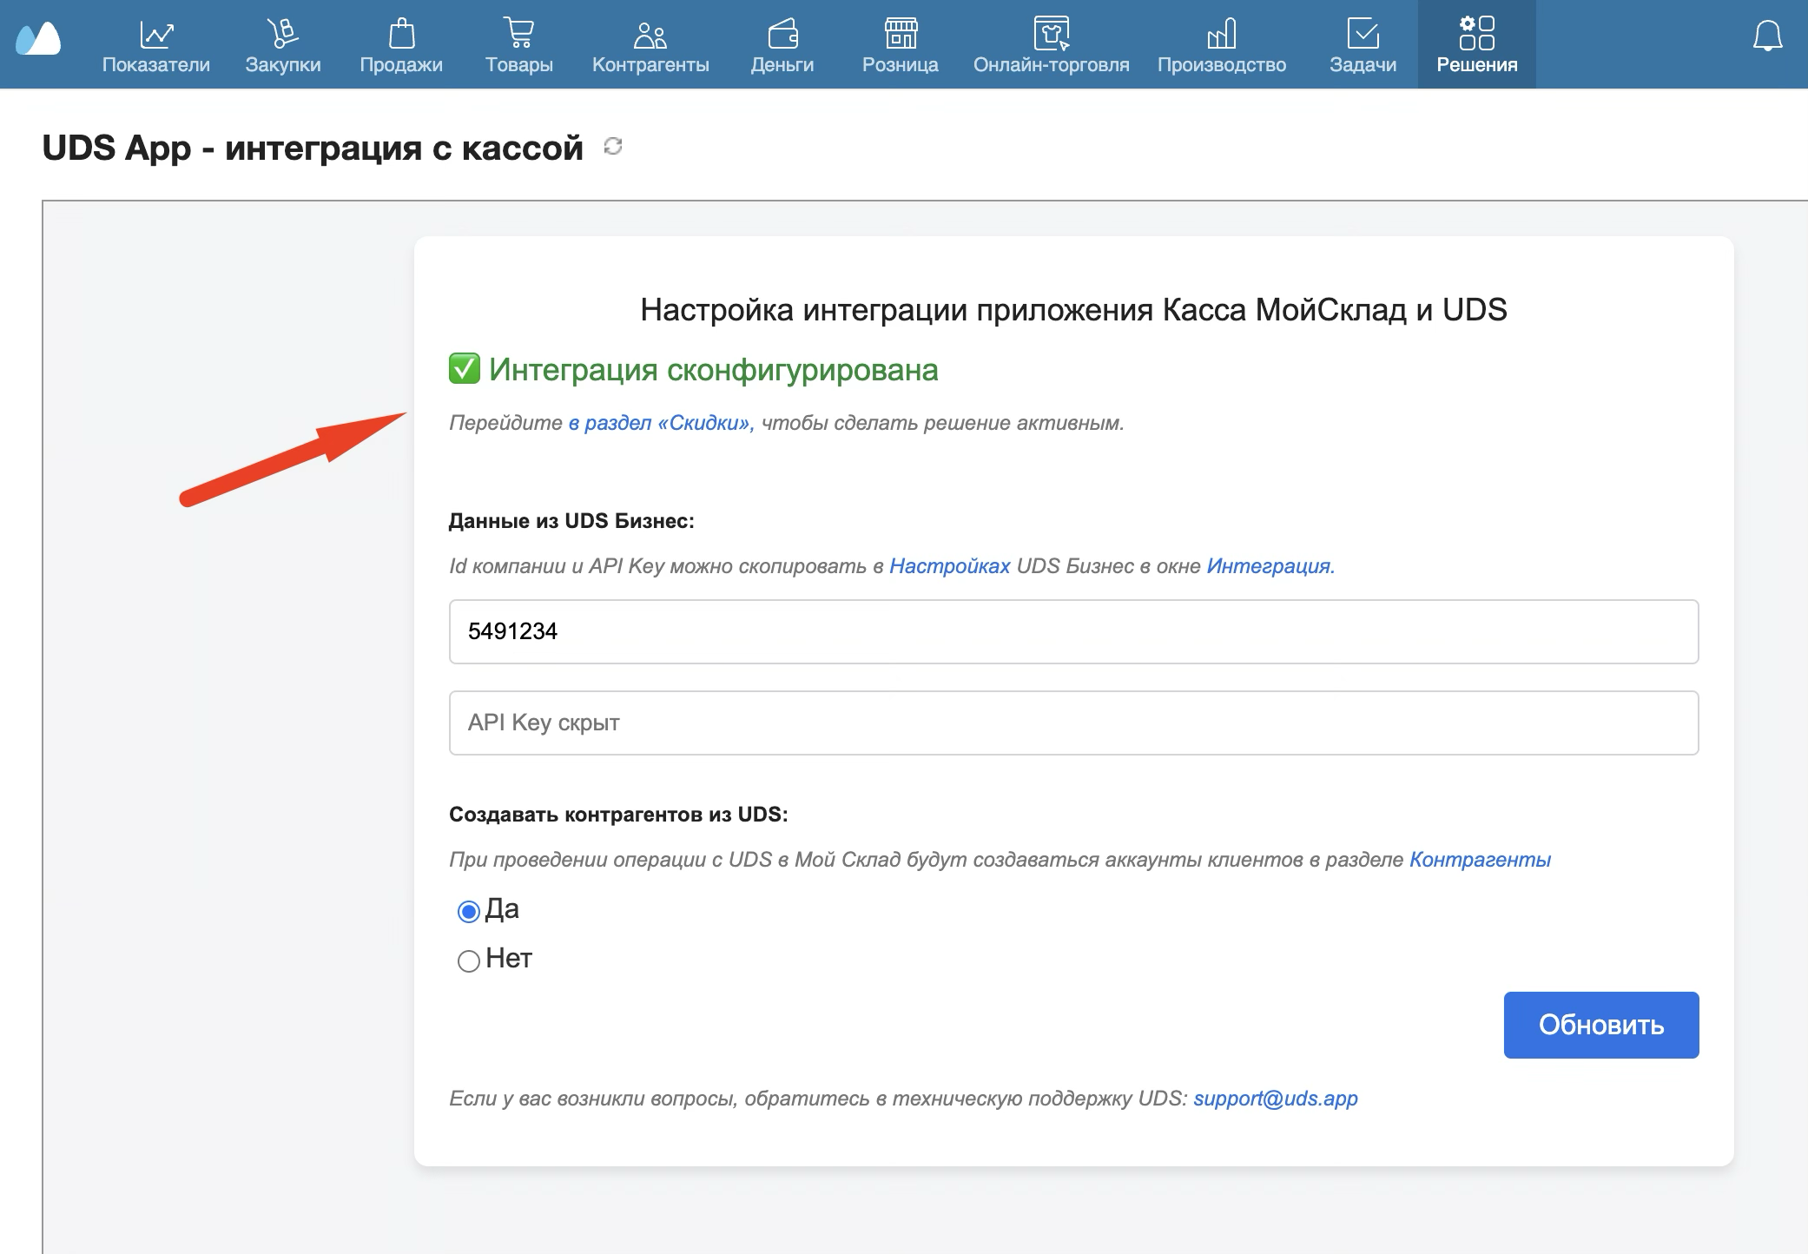Screen dimensions: 1808x1254
Task: Click the Настройка интеграции приложения heading
Action: point(1073,310)
